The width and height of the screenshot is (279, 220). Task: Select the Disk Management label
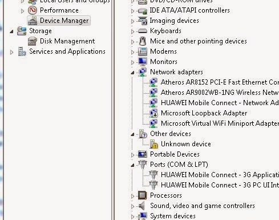coord(67,41)
